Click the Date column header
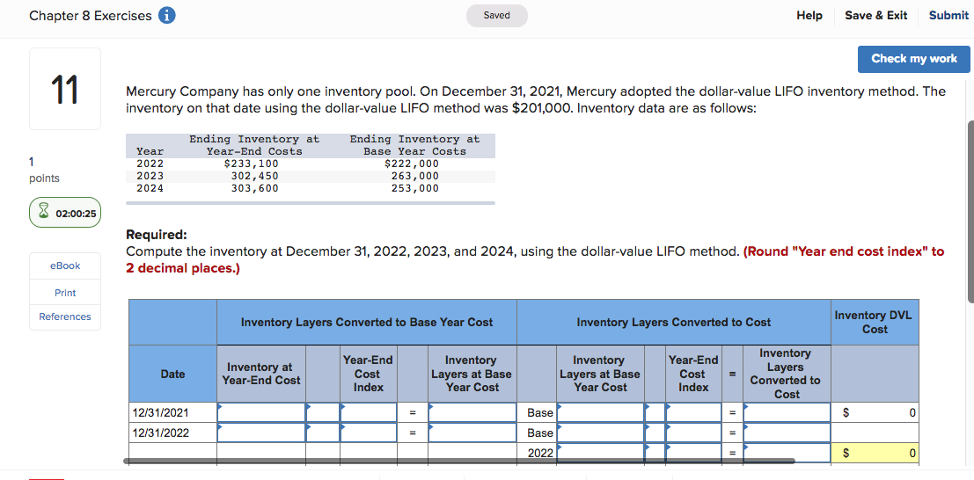The image size is (974, 480). tap(172, 374)
